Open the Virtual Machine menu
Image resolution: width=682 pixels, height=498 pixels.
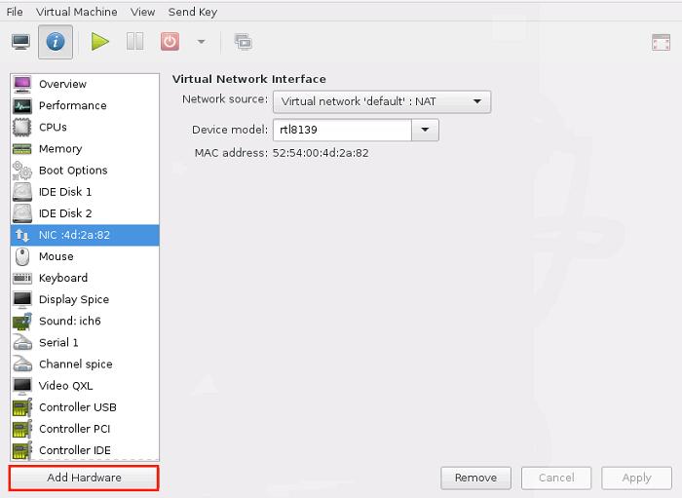click(77, 12)
